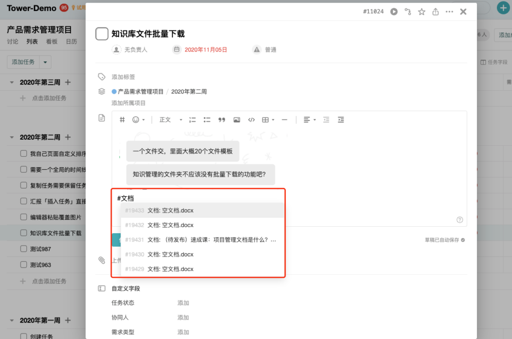
Task: Mark task 知识库文件批量下载 complete in the dialog
Action: 102,34
